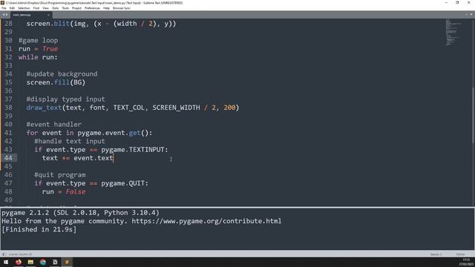The width and height of the screenshot is (475, 267).
Task: Click 'pygame 2.1.2' version line in console
Action: 80,213
